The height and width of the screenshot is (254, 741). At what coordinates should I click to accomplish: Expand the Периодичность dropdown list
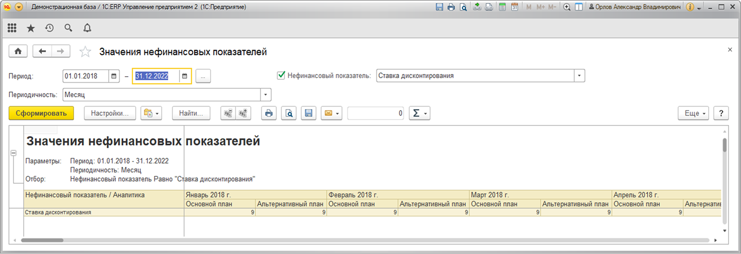click(266, 95)
